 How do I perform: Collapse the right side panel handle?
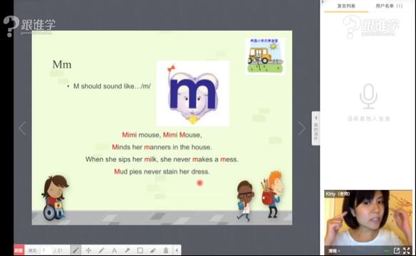tap(316, 129)
